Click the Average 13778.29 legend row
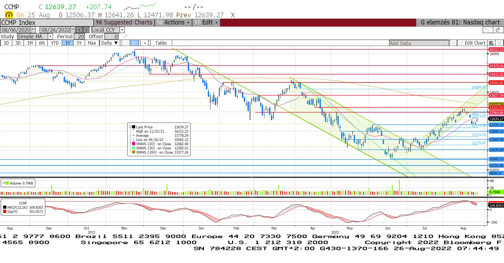 160,135
